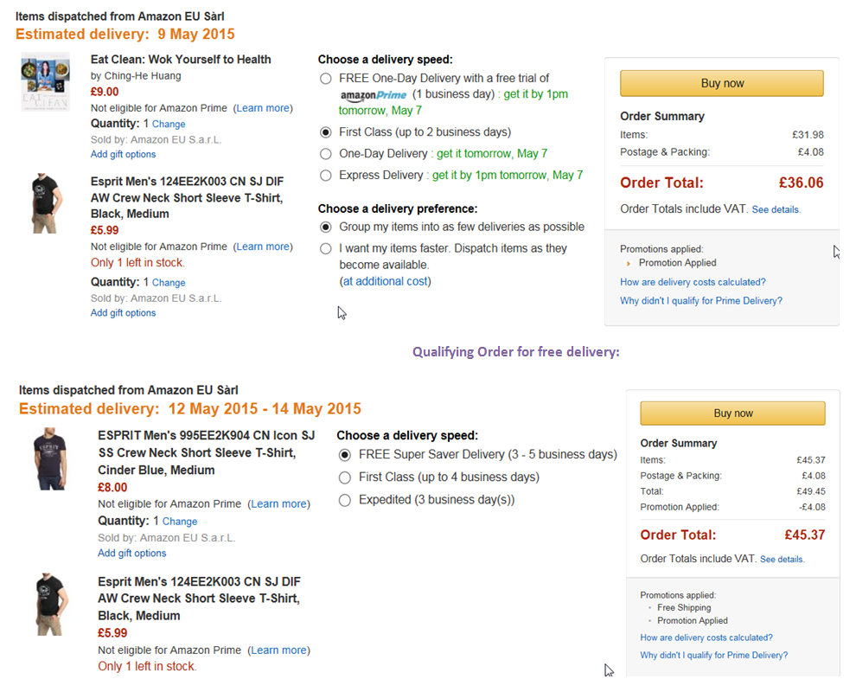Open Add gift options for Eat Clean book
The width and height of the screenshot is (856, 692).
pos(123,155)
